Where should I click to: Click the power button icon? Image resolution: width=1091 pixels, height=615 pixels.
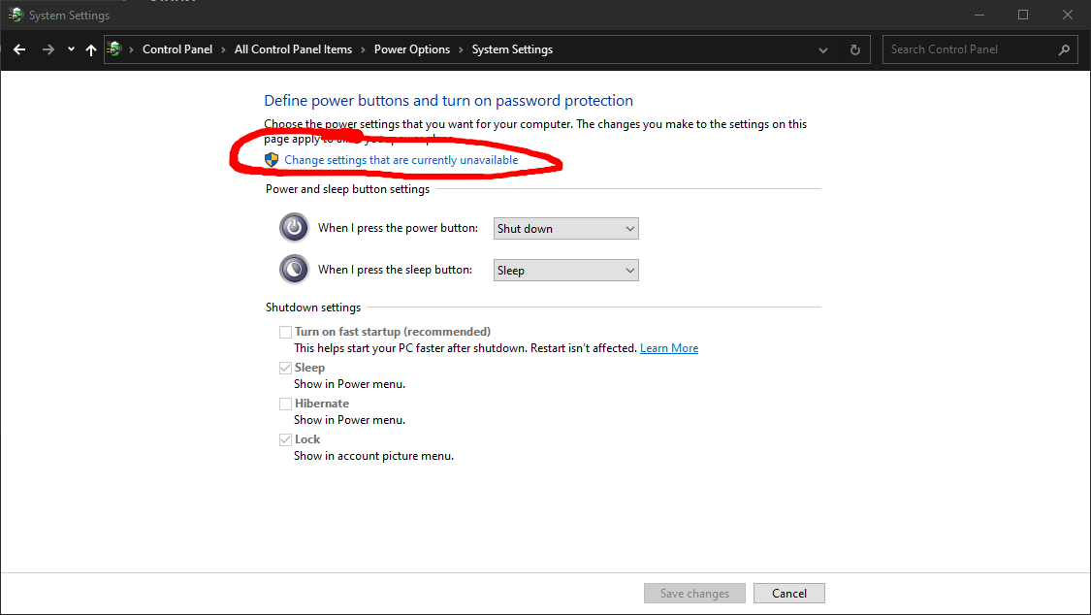point(294,228)
